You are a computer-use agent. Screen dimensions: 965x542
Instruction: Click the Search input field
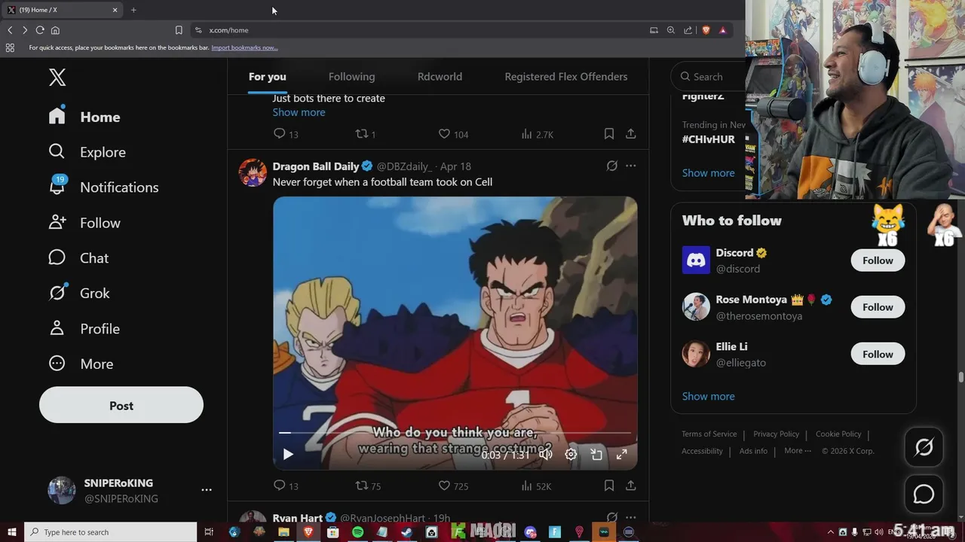[x=709, y=76]
